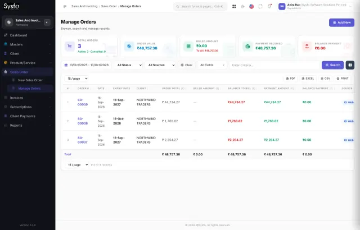The height and width of the screenshot is (230, 360).
Task: Open the bottom 15 / page dropdown
Action: pyautogui.click(x=77, y=165)
